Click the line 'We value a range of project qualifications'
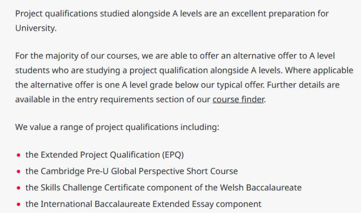Image resolution: width=361 pixels, height=213 pixels. pyautogui.click(x=117, y=127)
